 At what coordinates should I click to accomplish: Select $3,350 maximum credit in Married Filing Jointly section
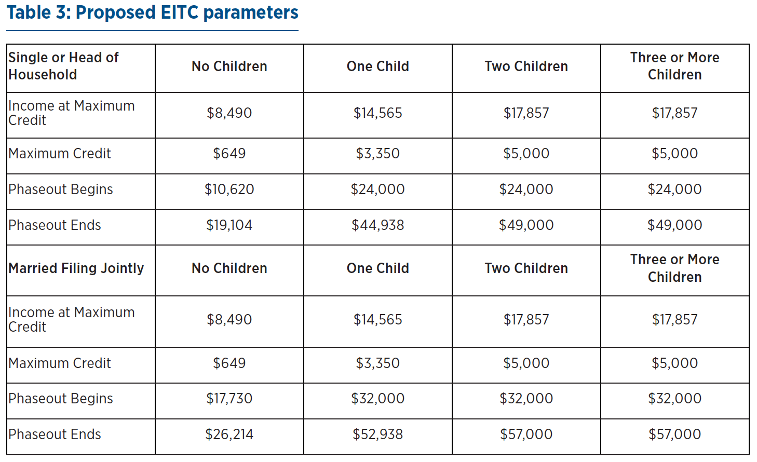click(x=377, y=363)
